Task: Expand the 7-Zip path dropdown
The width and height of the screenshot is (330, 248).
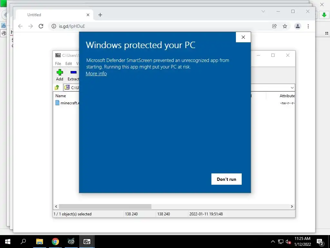Action: (x=292, y=88)
